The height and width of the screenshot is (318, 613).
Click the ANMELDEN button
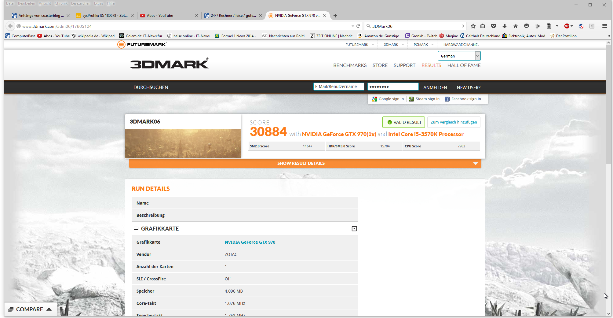point(435,88)
